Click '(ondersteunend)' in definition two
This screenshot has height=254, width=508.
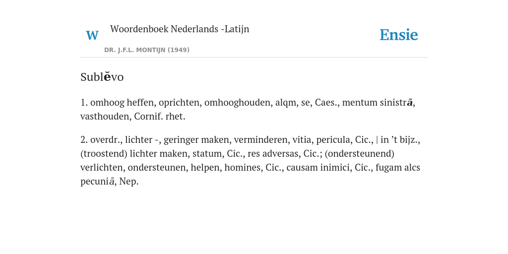pyautogui.click(x=359, y=154)
